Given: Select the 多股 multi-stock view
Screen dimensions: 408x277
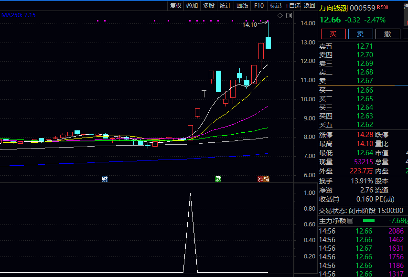Looking at the screenshot, I should 209,6.
